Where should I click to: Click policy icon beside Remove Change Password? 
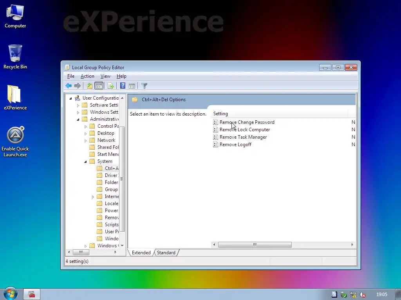click(x=216, y=122)
